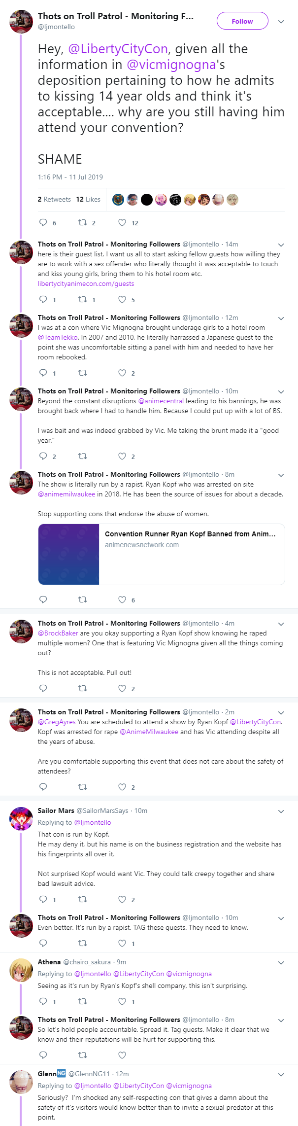This screenshot has height=1126, width=298.
Task: Open the Ryan Kopf Banned article card
Action: pos(162,554)
